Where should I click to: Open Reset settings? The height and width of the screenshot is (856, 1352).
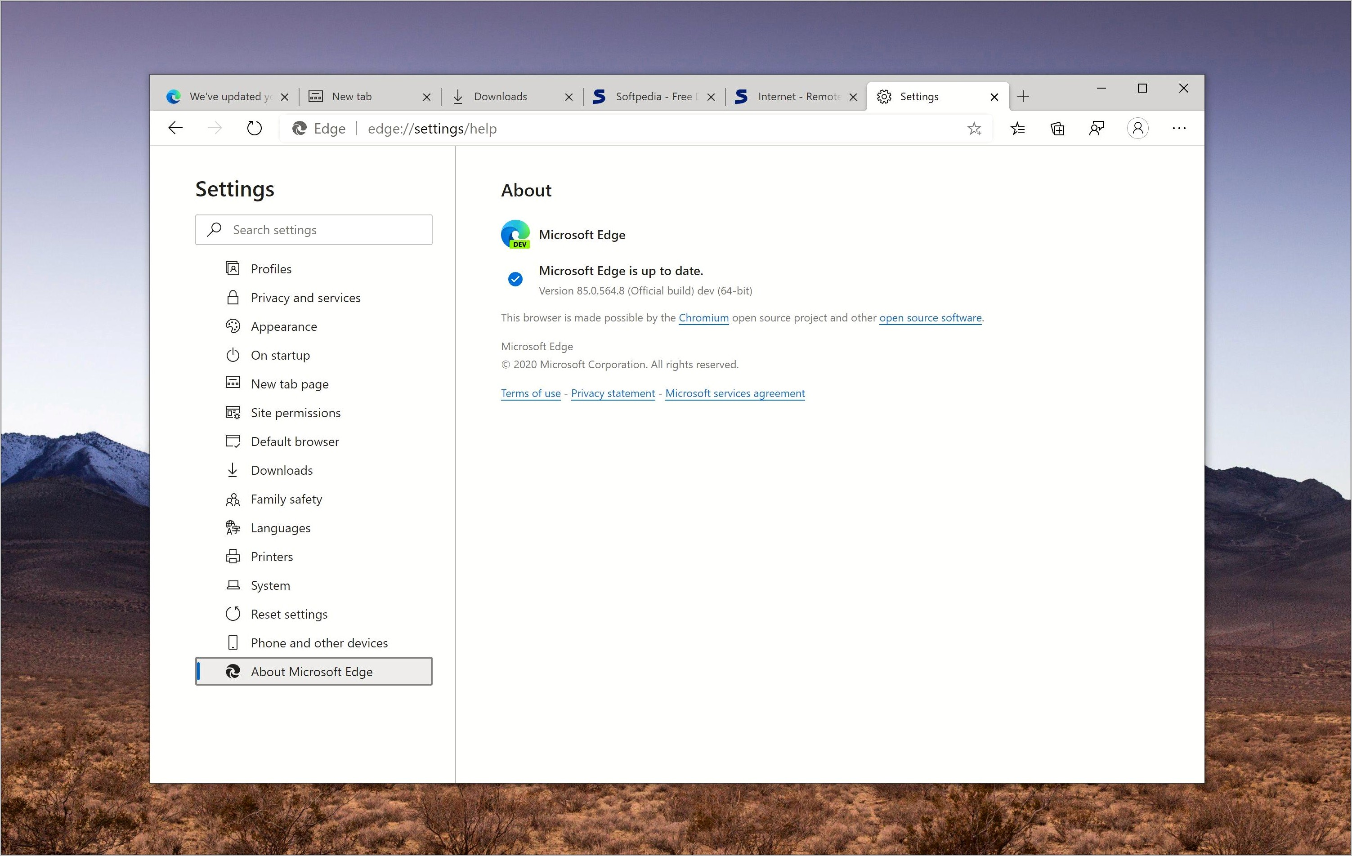pyautogui.click(x=314, y=614)
